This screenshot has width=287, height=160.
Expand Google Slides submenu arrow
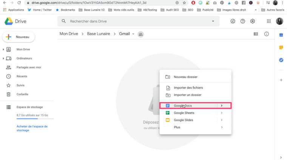click(221, 120)
